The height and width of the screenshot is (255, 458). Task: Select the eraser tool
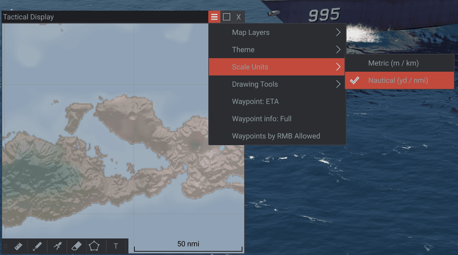pyautogui.click(x=77, y=246)
